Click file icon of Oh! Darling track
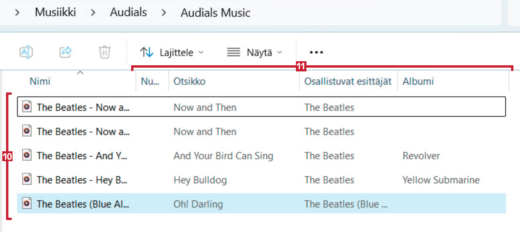Image resolution: width=520 pixels, height=232 pixels. 27,203
